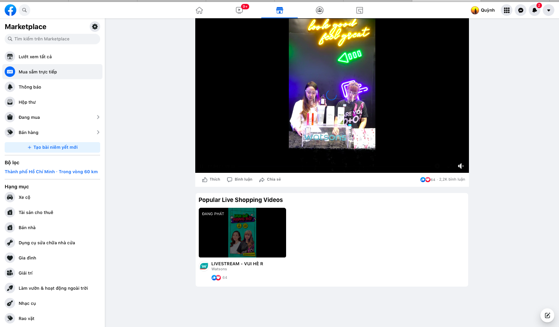Click Bình luận to comment
The height and width of the screenshot is (327, 559).
coord(240,179)
